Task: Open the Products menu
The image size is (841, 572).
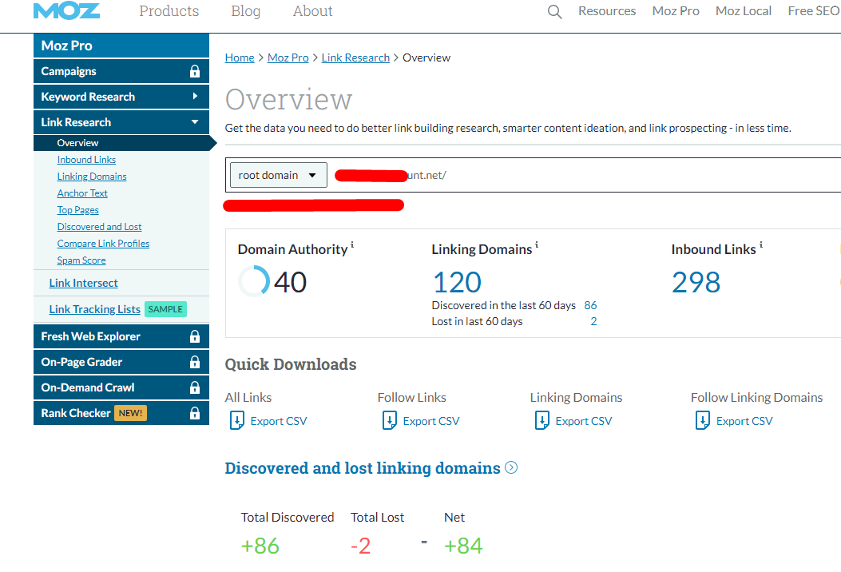Action: [169, 11]
